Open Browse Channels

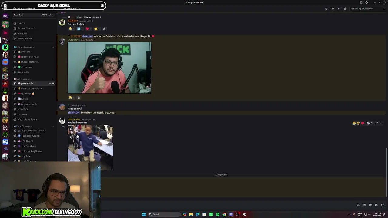pyautogui.click(x=34, y=28)
